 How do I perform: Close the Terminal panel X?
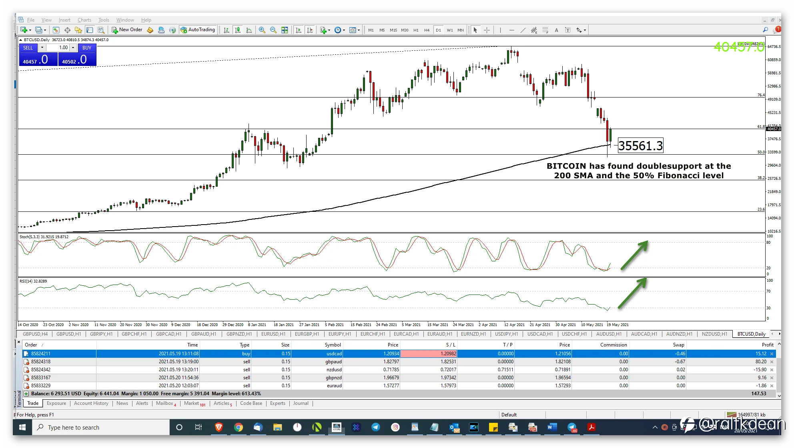tap(19, 342)
